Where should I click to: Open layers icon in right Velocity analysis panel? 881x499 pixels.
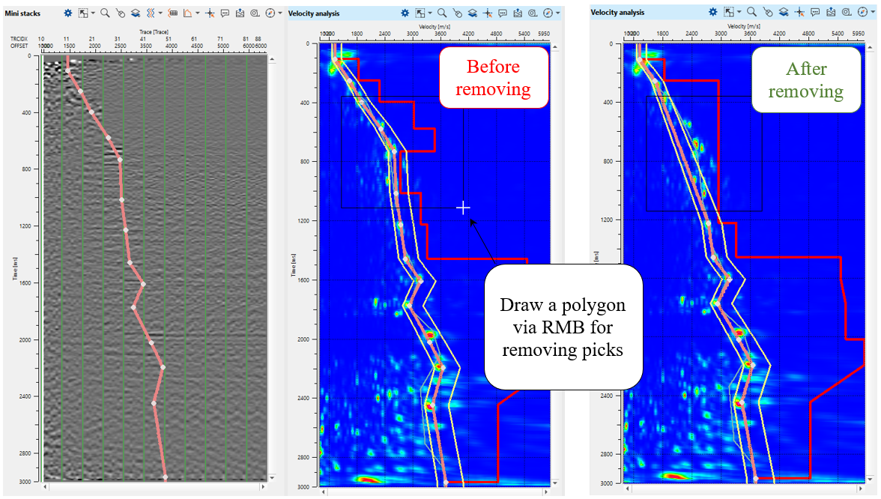click(x=784, y=12)
